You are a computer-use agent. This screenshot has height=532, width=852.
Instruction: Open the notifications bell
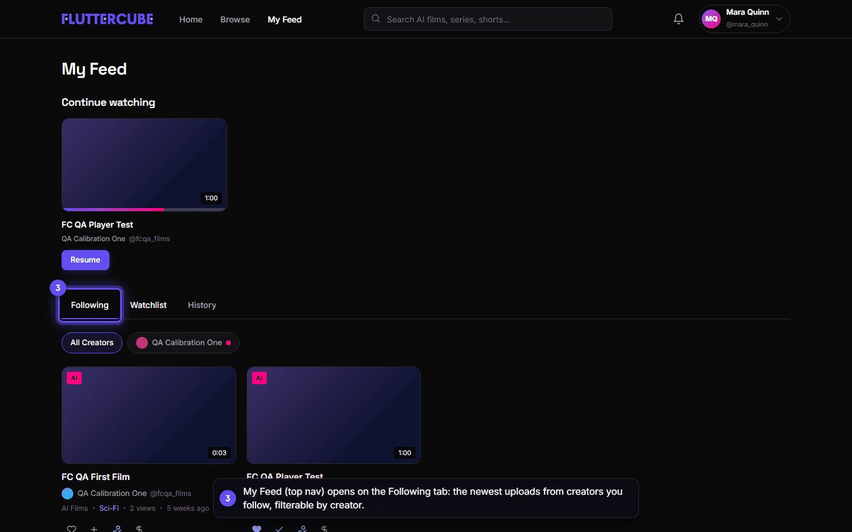click(x=679, y=19)
